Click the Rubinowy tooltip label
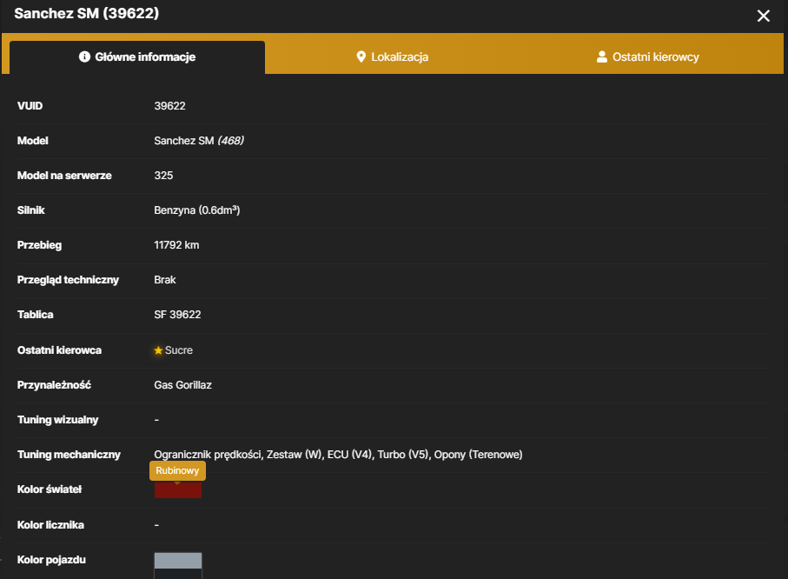This screenshot has width=788, height=579. click(x=177, y=471)
